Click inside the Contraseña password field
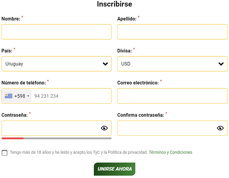The height and width of the screenshot is (178, 229). (x=50, y=128)
